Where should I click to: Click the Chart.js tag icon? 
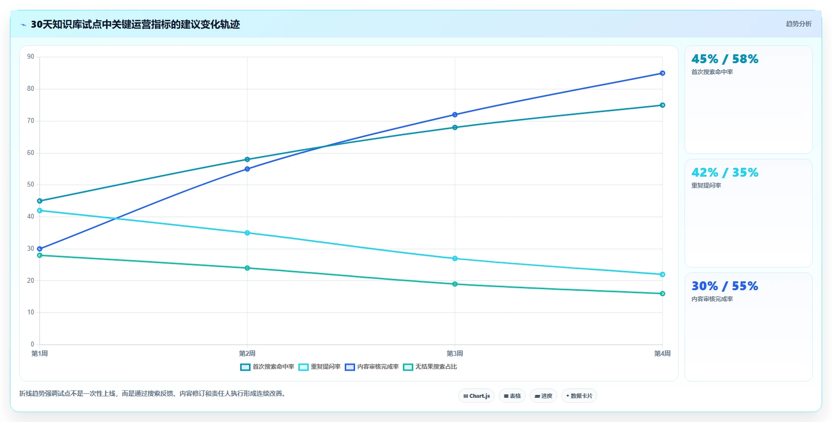coord(466,396)
